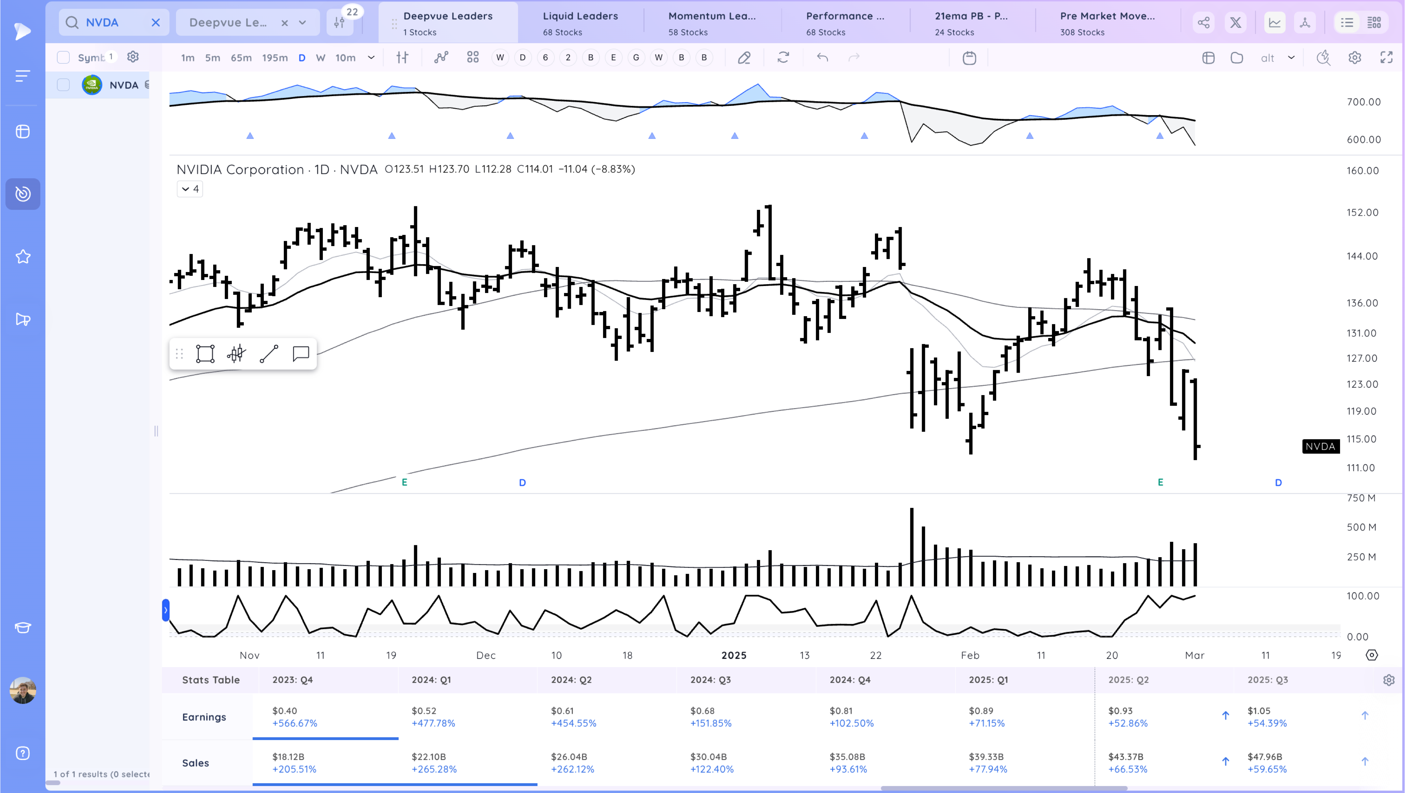Open the Deepvue Leaders watchlist dropdown
Image resolution: width=1405 pixels, height=793 pixels.
(303, 22)
